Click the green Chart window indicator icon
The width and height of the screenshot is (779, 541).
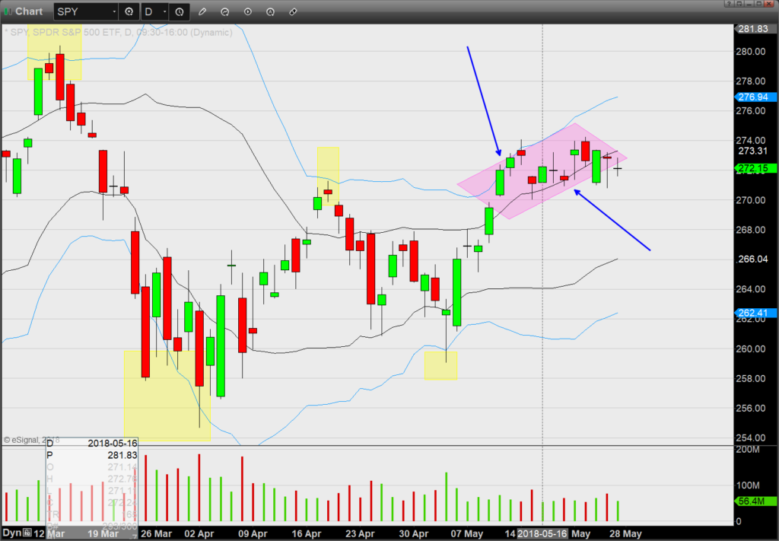click(x=8, y=11)
